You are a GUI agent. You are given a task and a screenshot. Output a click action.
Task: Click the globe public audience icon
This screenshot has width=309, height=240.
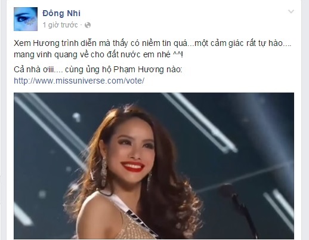pos(88,25)
